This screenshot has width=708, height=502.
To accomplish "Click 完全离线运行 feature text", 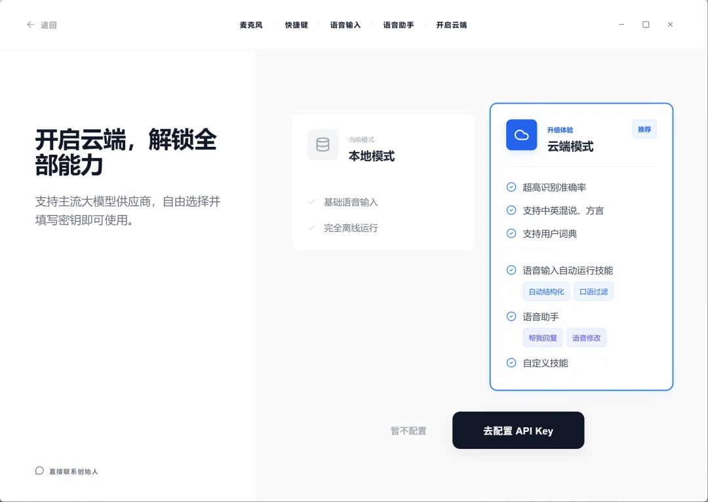I will 351,228.
